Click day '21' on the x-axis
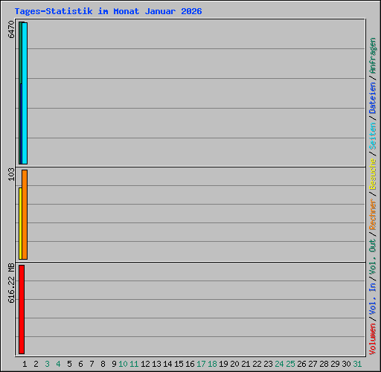The height and width of the screenshot is (372, 381). (246, 364)
